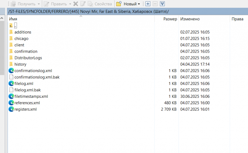Select the parent directory up icon
This screenshot has width=248, height=153.
(x=11, y=25)
